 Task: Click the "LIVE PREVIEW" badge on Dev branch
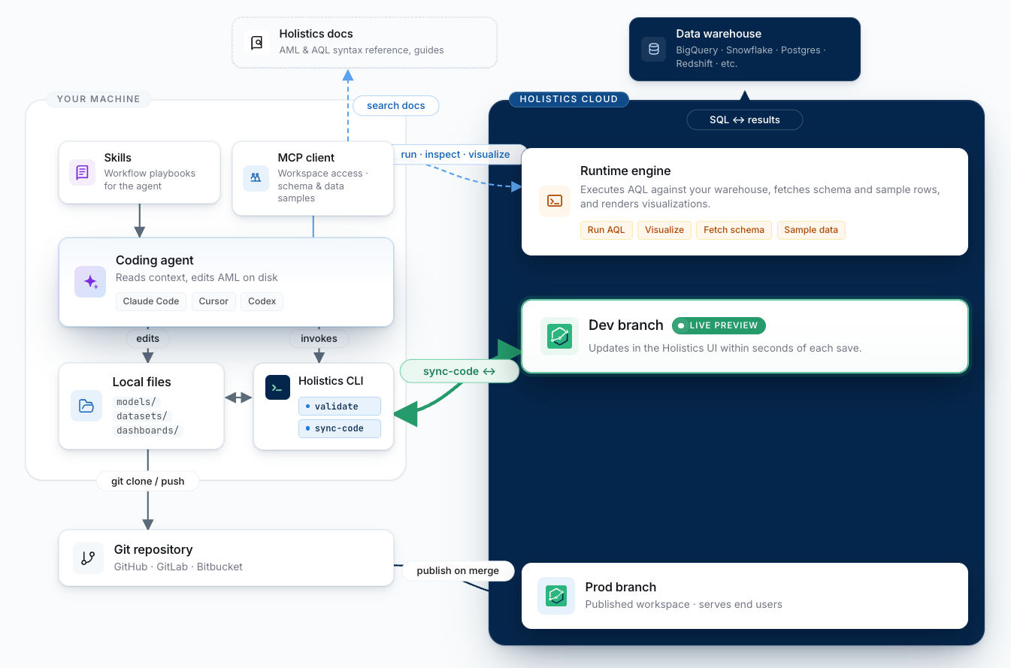pos(719,325)
